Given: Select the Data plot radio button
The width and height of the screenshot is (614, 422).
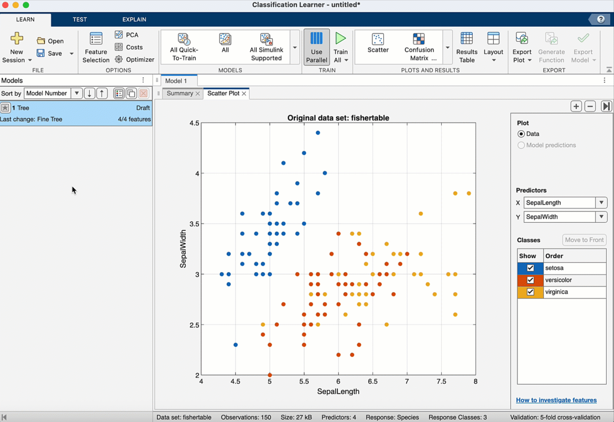Looking at the screenshot, I should [x=521, y=134].
